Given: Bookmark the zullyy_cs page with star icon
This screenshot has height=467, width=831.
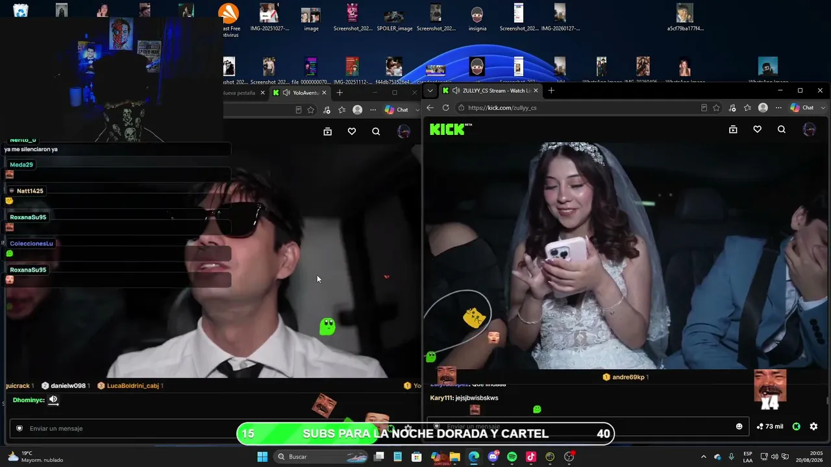Looking at the screenshot, I should [717, 108].
